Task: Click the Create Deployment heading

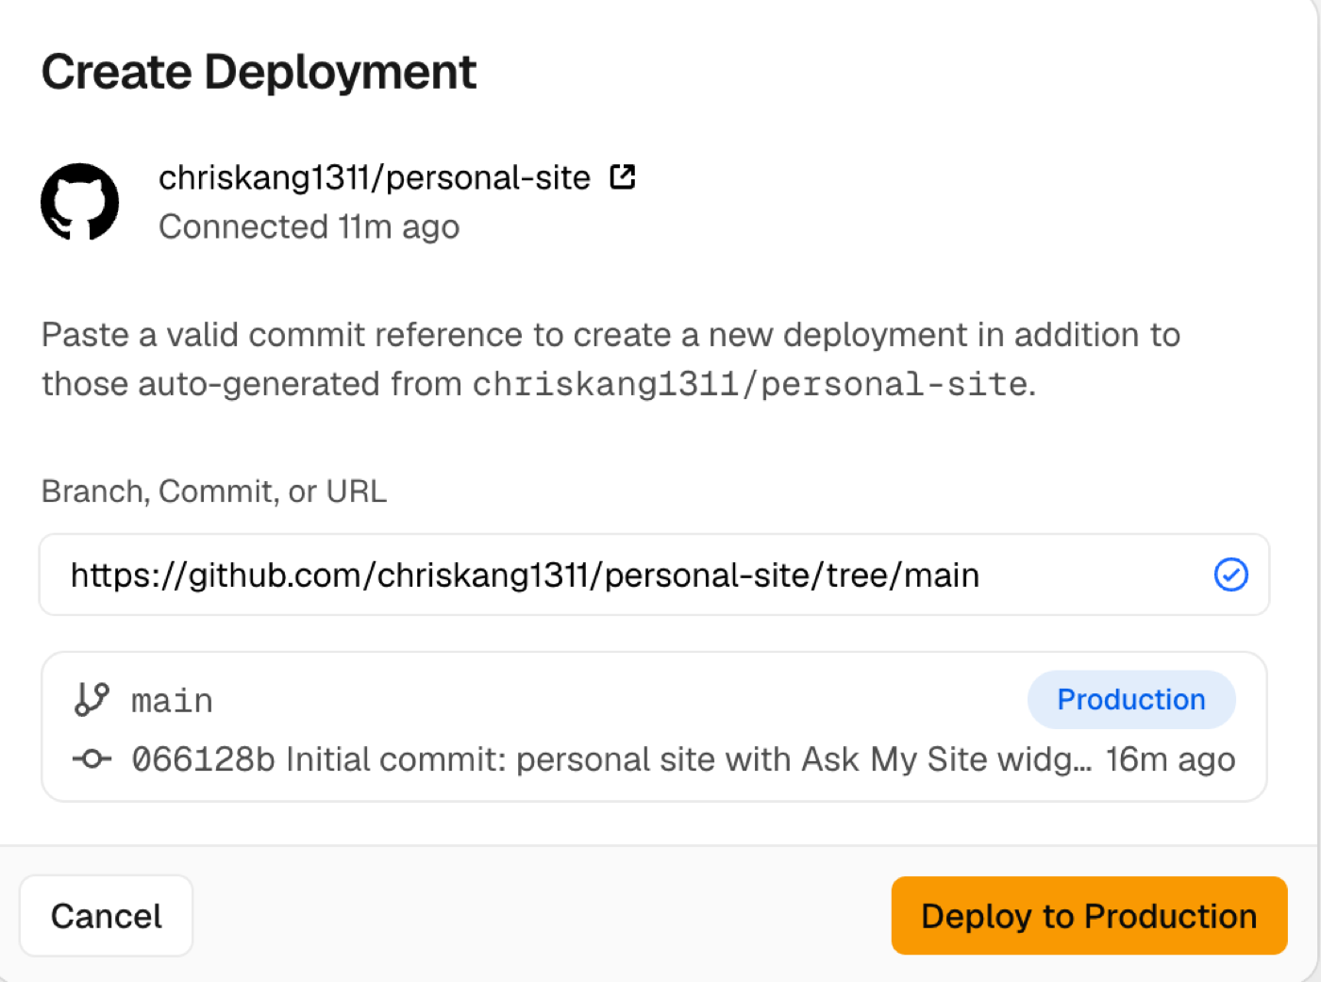Action: 259,72
